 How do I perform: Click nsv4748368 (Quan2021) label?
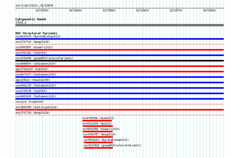coord(98,118)
